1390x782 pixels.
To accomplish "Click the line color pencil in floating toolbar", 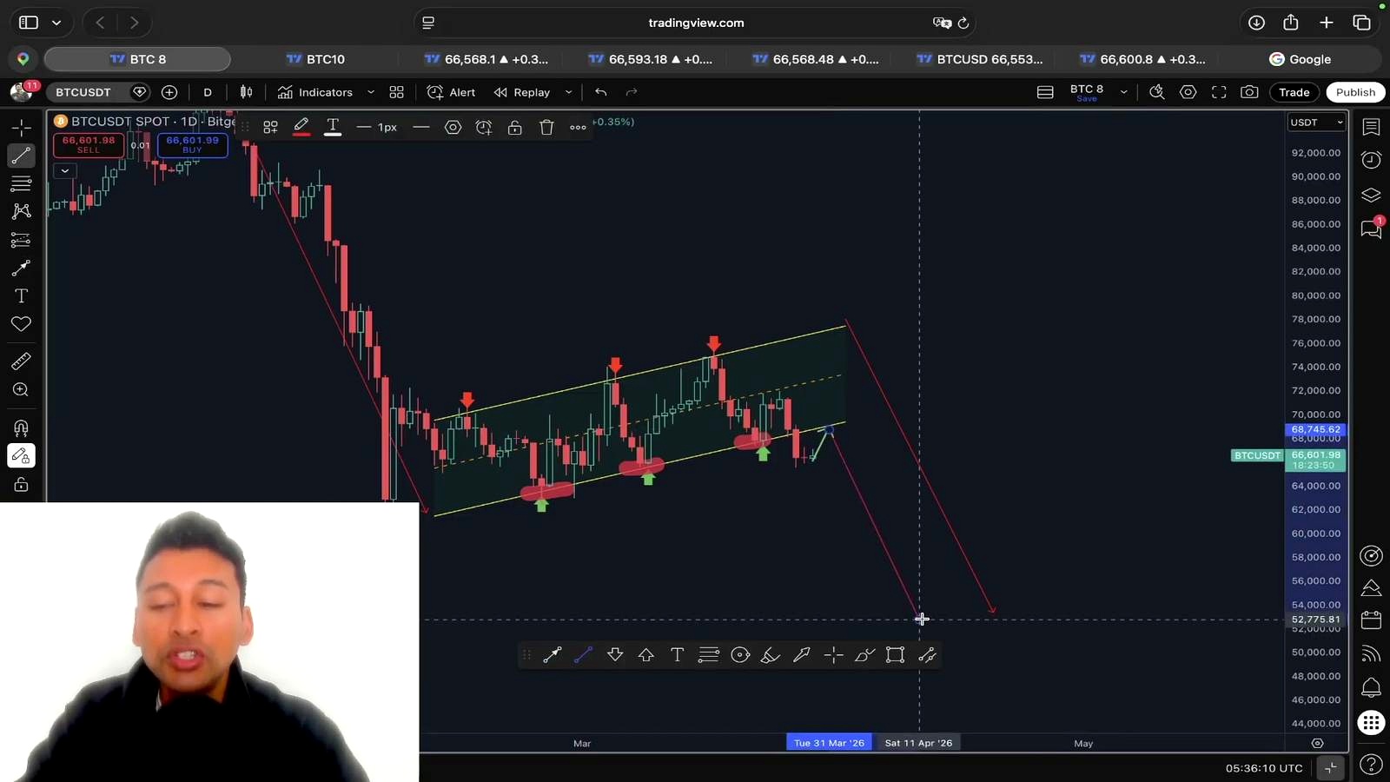I will click(x=301, y=127).
